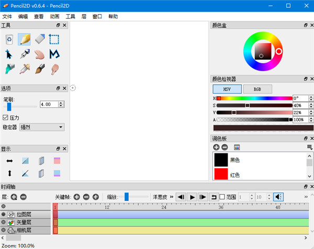Activate the Polyline tool

pos(54,54)
